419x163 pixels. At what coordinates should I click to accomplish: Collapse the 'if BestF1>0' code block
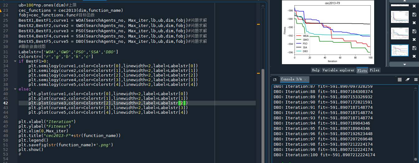pyautogui.click(x=15, y=61)
